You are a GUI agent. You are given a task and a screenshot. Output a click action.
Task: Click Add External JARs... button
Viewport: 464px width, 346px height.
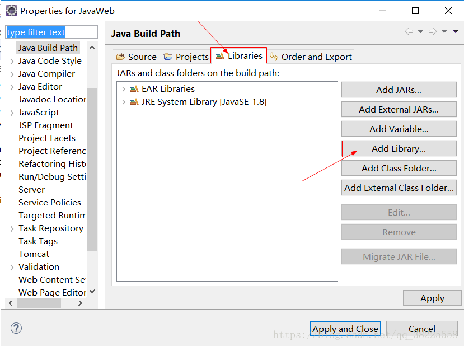click(x=399, y=109)
